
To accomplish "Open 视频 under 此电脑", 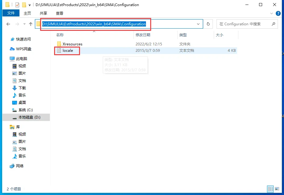I will [22, 66].
